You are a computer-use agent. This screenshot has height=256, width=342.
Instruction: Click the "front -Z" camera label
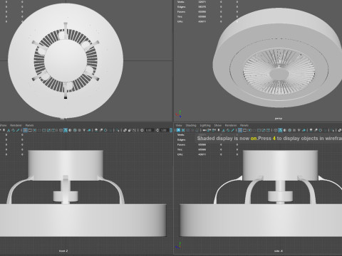[63, 251]
